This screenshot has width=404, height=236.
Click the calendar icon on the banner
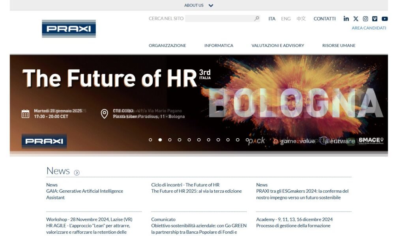[25, 113]
